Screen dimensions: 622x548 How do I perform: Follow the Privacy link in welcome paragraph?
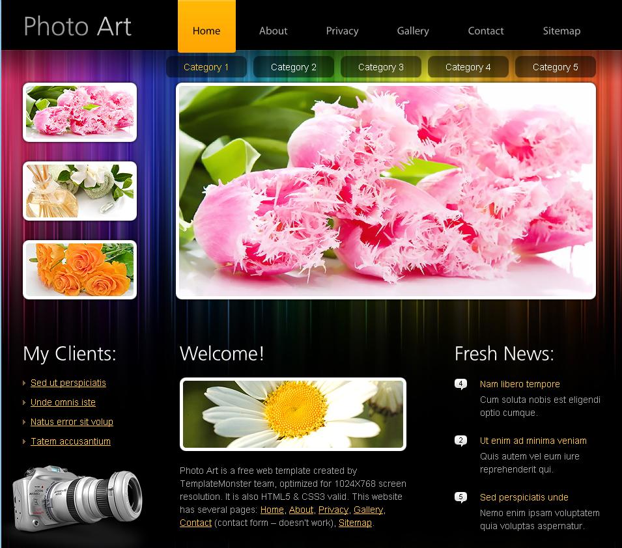pyautogui.click(x=333, y=510)
